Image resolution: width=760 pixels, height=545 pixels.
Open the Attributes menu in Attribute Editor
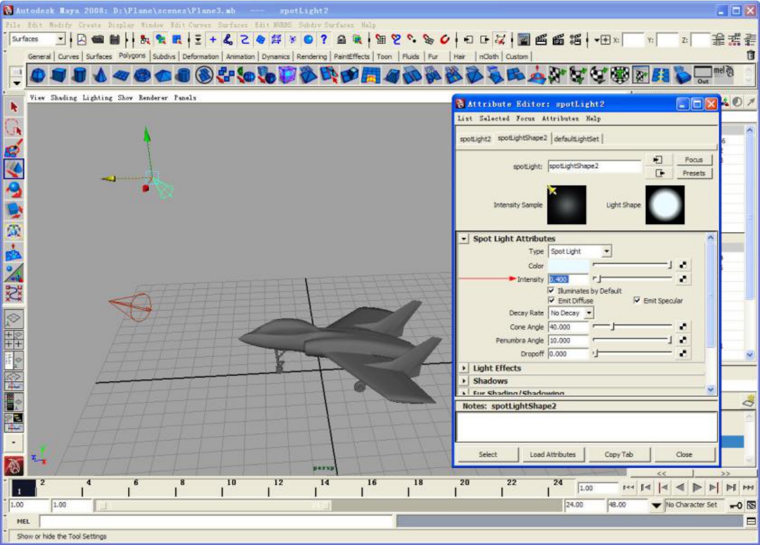tap(560, 118)
